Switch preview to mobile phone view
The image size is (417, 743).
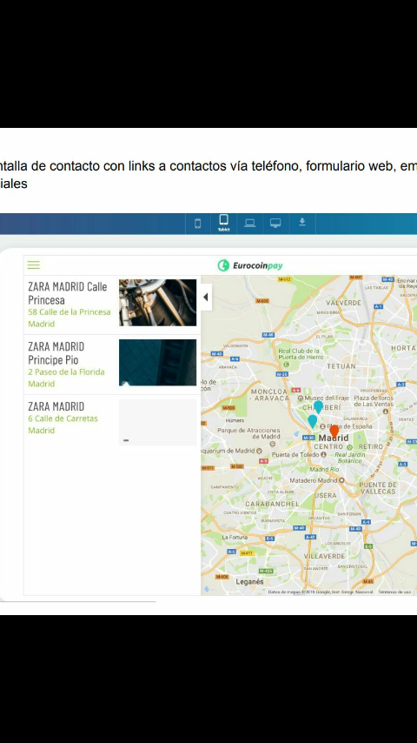[x=198, y=224]
